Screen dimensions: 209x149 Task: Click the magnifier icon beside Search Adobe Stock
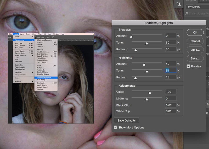click(x=187, y=13)
